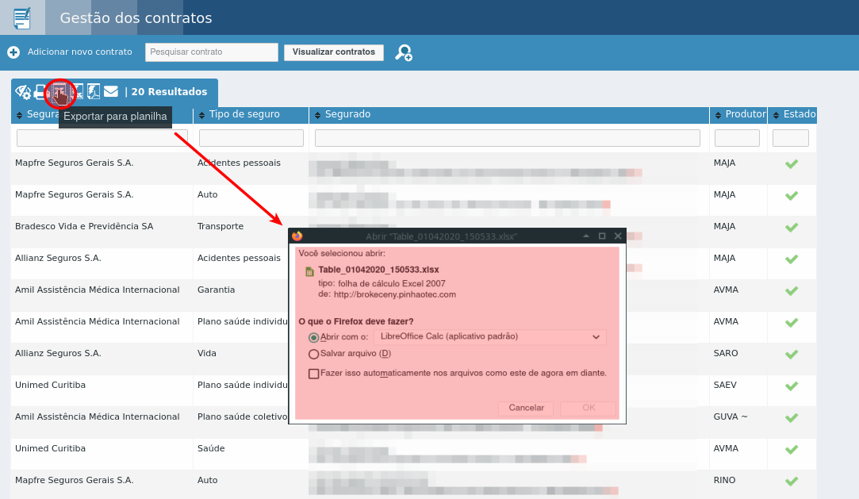Send results by email envelope icon
The image size is (859, 499).
[111, 91]
